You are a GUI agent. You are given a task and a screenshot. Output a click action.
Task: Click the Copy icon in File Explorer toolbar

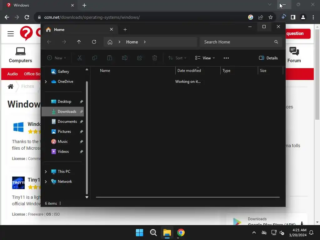coord(94,58)
